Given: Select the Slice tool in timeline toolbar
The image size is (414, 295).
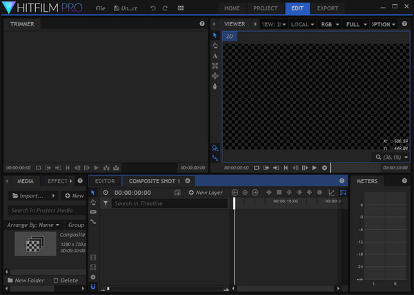Looking at the screenshot, I should click(93, 212).
